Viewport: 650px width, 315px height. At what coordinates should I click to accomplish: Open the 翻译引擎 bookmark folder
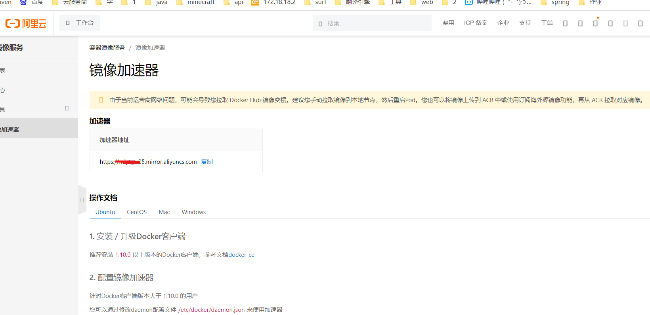352,2
